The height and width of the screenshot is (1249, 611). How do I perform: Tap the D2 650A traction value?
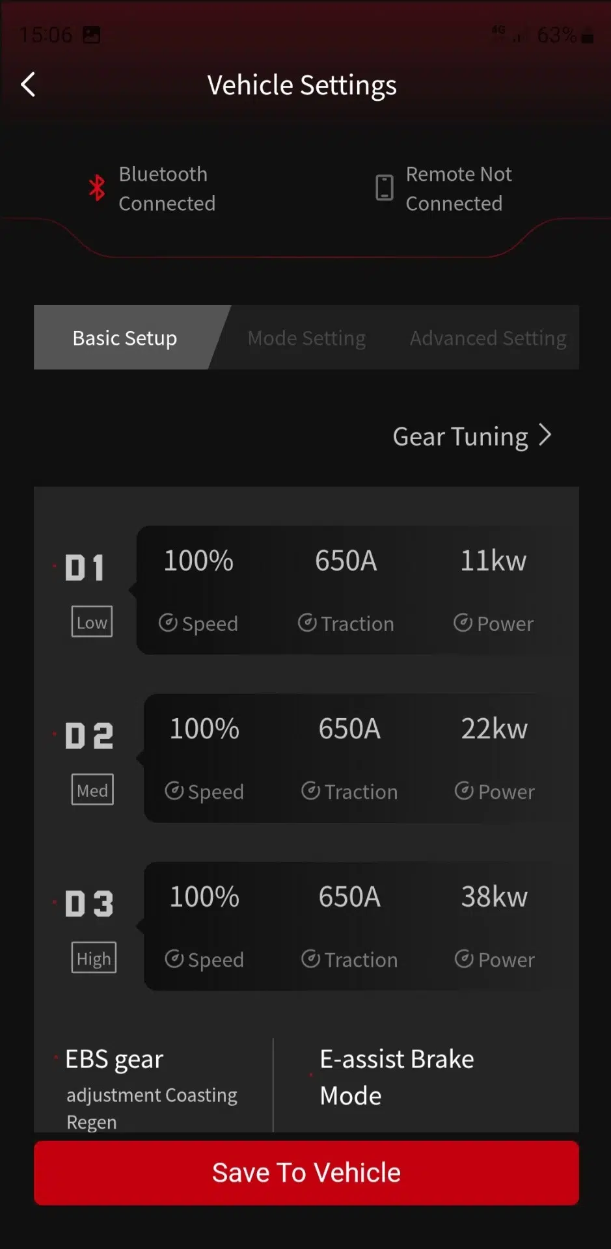349,729
